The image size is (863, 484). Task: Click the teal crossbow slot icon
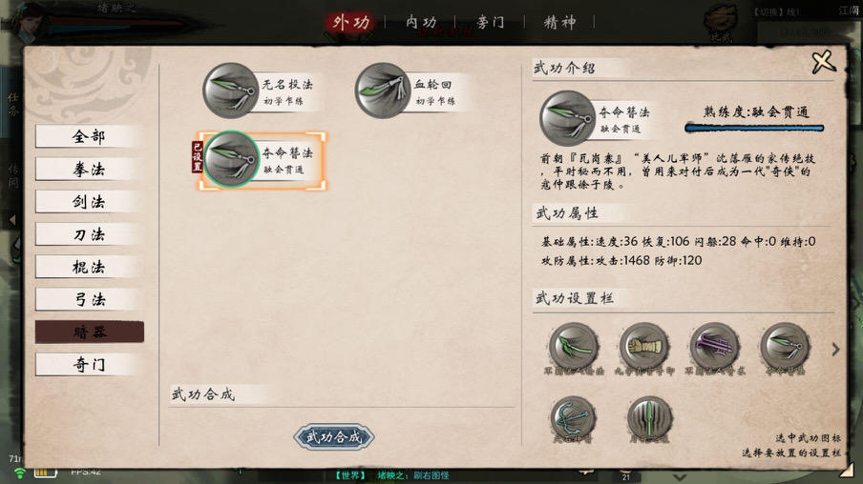click(573, 418)
